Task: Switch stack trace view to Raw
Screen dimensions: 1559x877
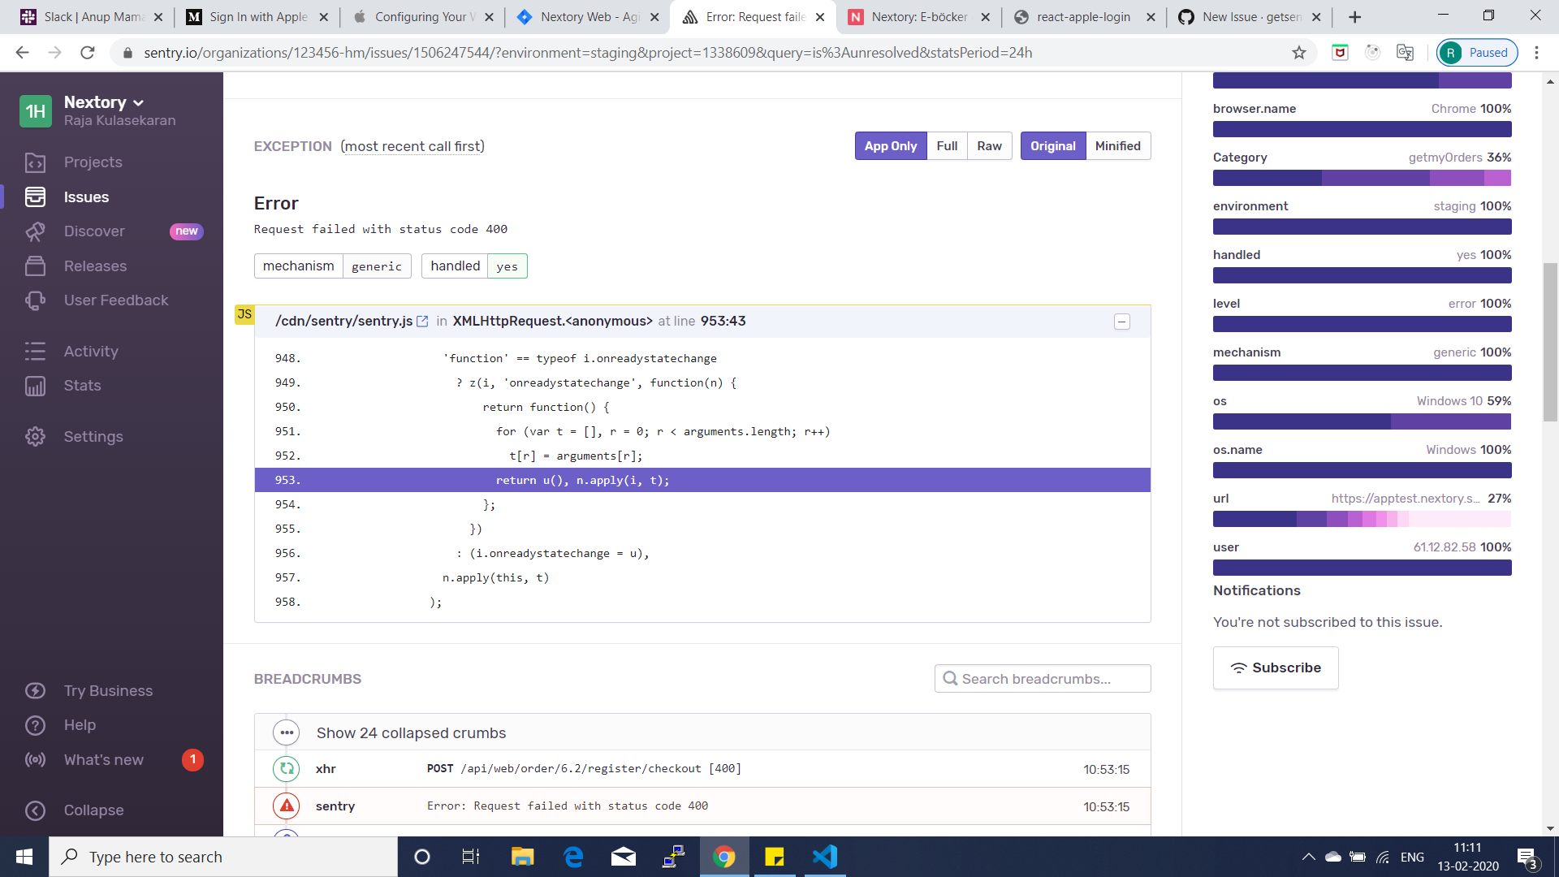Action: pyautogui.click(x=989, y=145)
